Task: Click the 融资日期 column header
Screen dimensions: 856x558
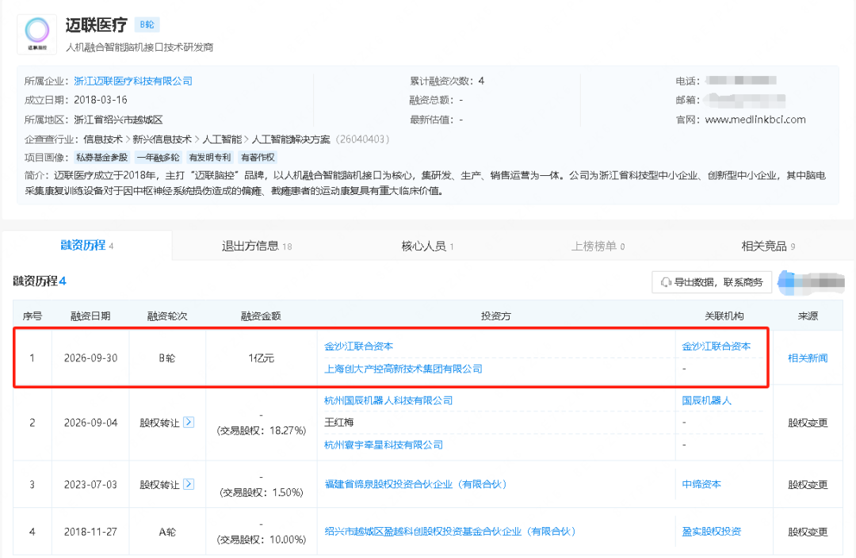Action: coord(90,316)
